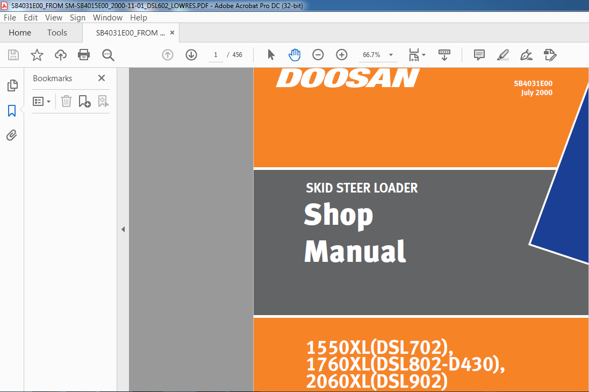Click the 66.7% zoom value field

tap(371, 55)
